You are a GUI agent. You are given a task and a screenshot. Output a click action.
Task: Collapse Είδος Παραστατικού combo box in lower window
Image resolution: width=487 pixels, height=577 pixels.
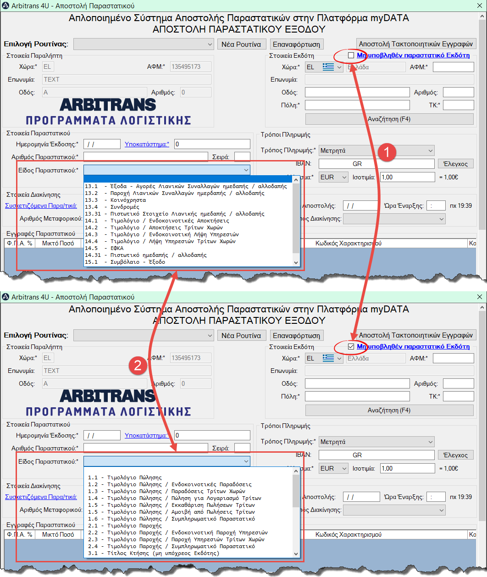pos(167,461)
